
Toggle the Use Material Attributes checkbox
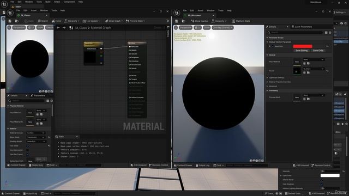coord(28,150)
